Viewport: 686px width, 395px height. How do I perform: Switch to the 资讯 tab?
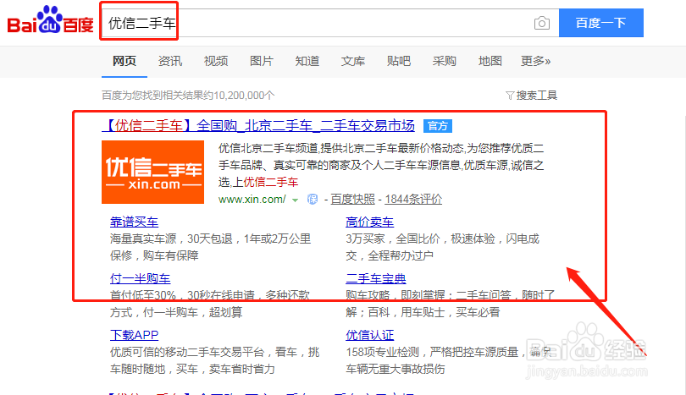coord(170,61)
